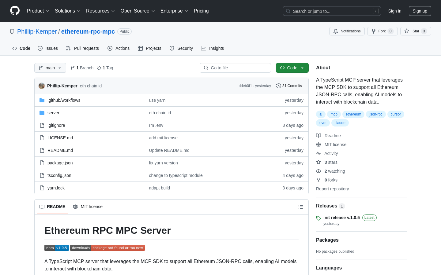This screenshot has height=275, width=441.
Task: Open the claude topic tag
Action: pos(340,123)
